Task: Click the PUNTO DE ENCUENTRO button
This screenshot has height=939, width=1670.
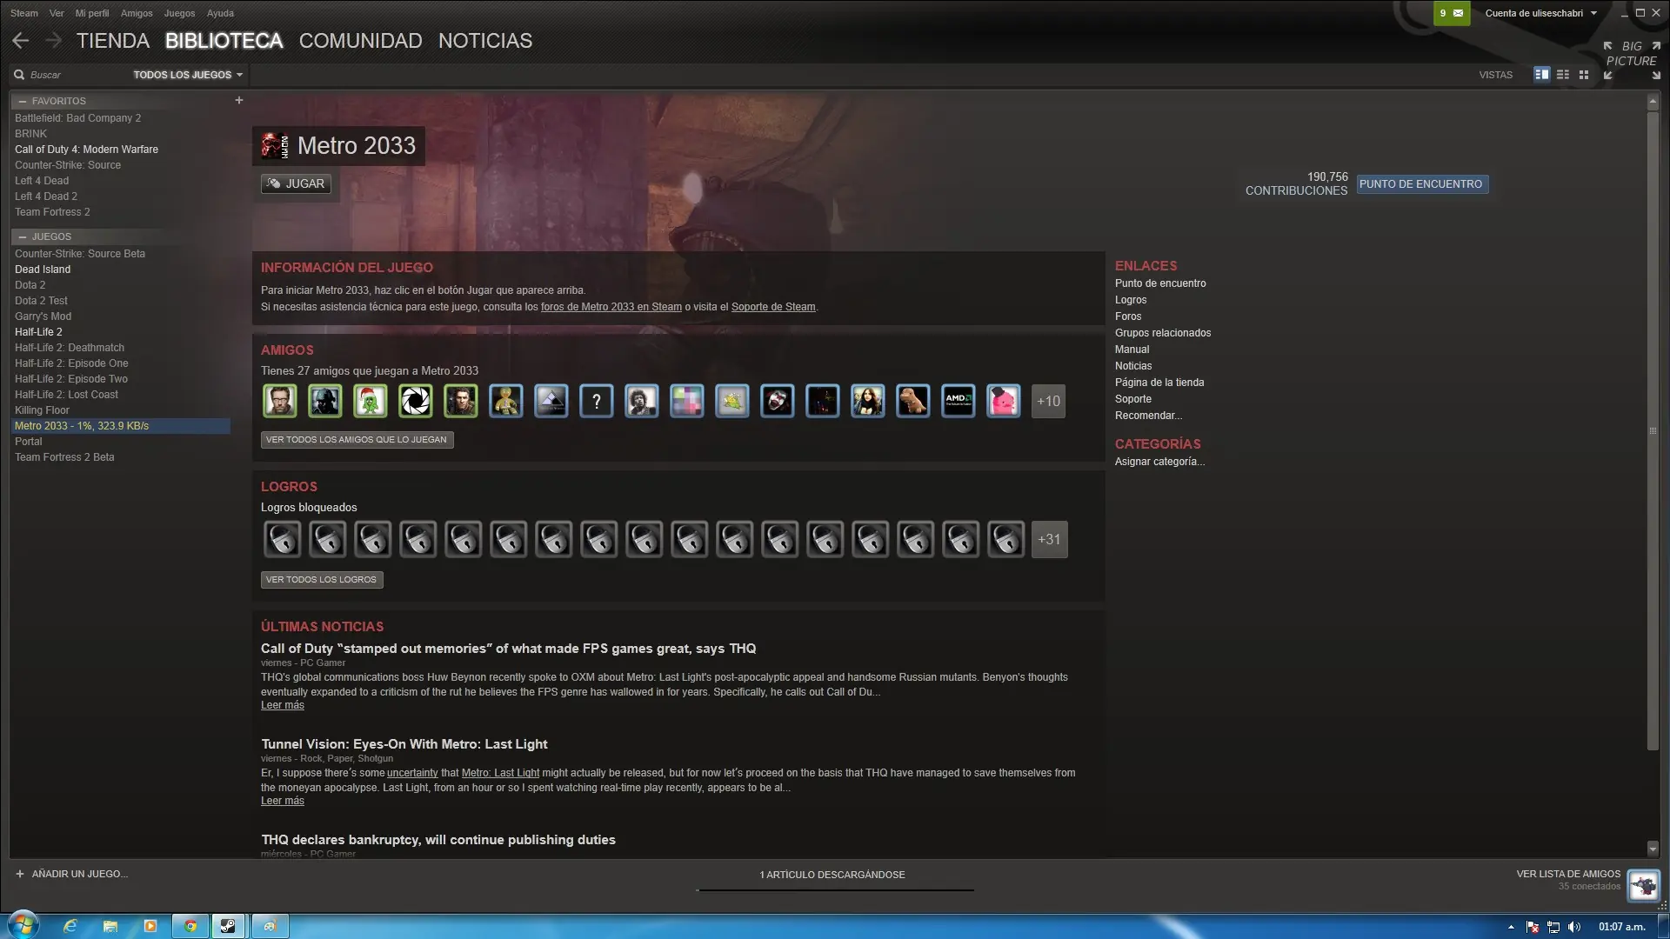Action: pos(1421,184)
